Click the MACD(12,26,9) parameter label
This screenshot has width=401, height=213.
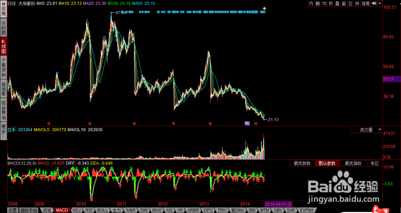click(22, 163)
